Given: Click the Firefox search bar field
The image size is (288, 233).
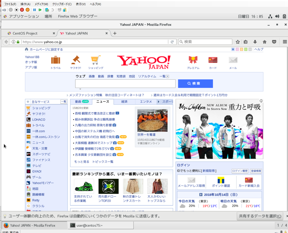Looking at the screenshot, I should 205,42.
